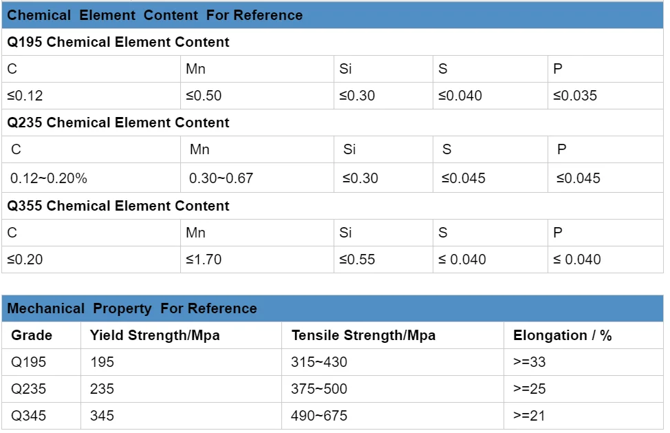Select the Q195 Chemical Element Content heading
The height and width of the screenshot is (433, 670).
point(118,42)
